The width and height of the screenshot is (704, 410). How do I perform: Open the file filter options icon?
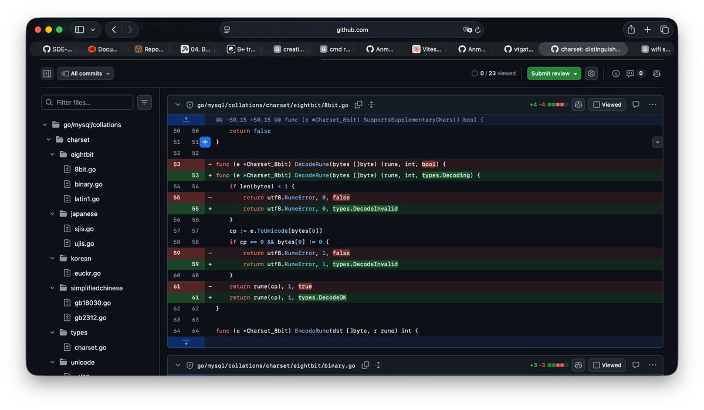click(x=144, y=102)
